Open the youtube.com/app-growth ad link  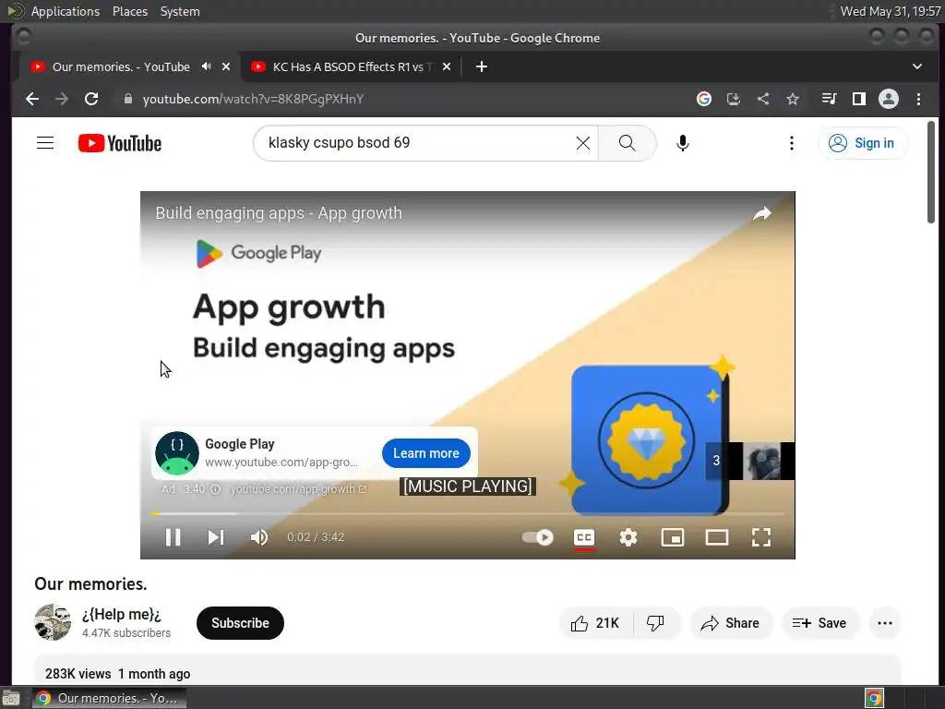click(x=298, y=489)
